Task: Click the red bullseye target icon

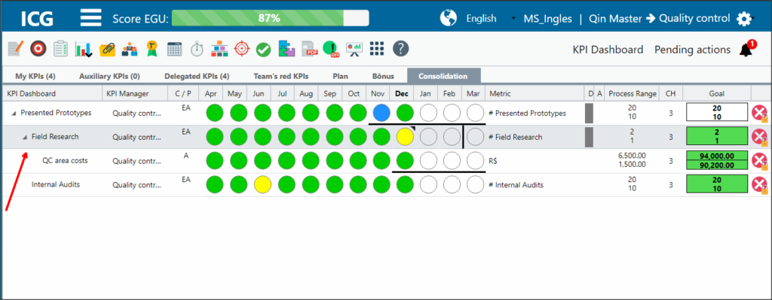Action: point(38,49)
